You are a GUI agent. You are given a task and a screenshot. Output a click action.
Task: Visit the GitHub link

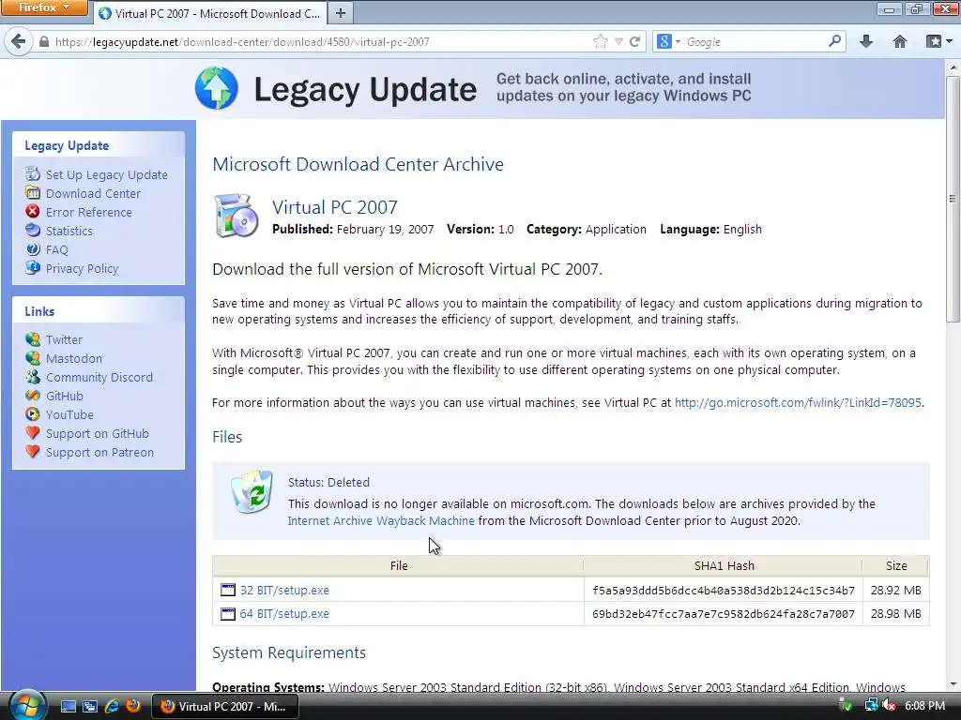click(x=65, y=397)
